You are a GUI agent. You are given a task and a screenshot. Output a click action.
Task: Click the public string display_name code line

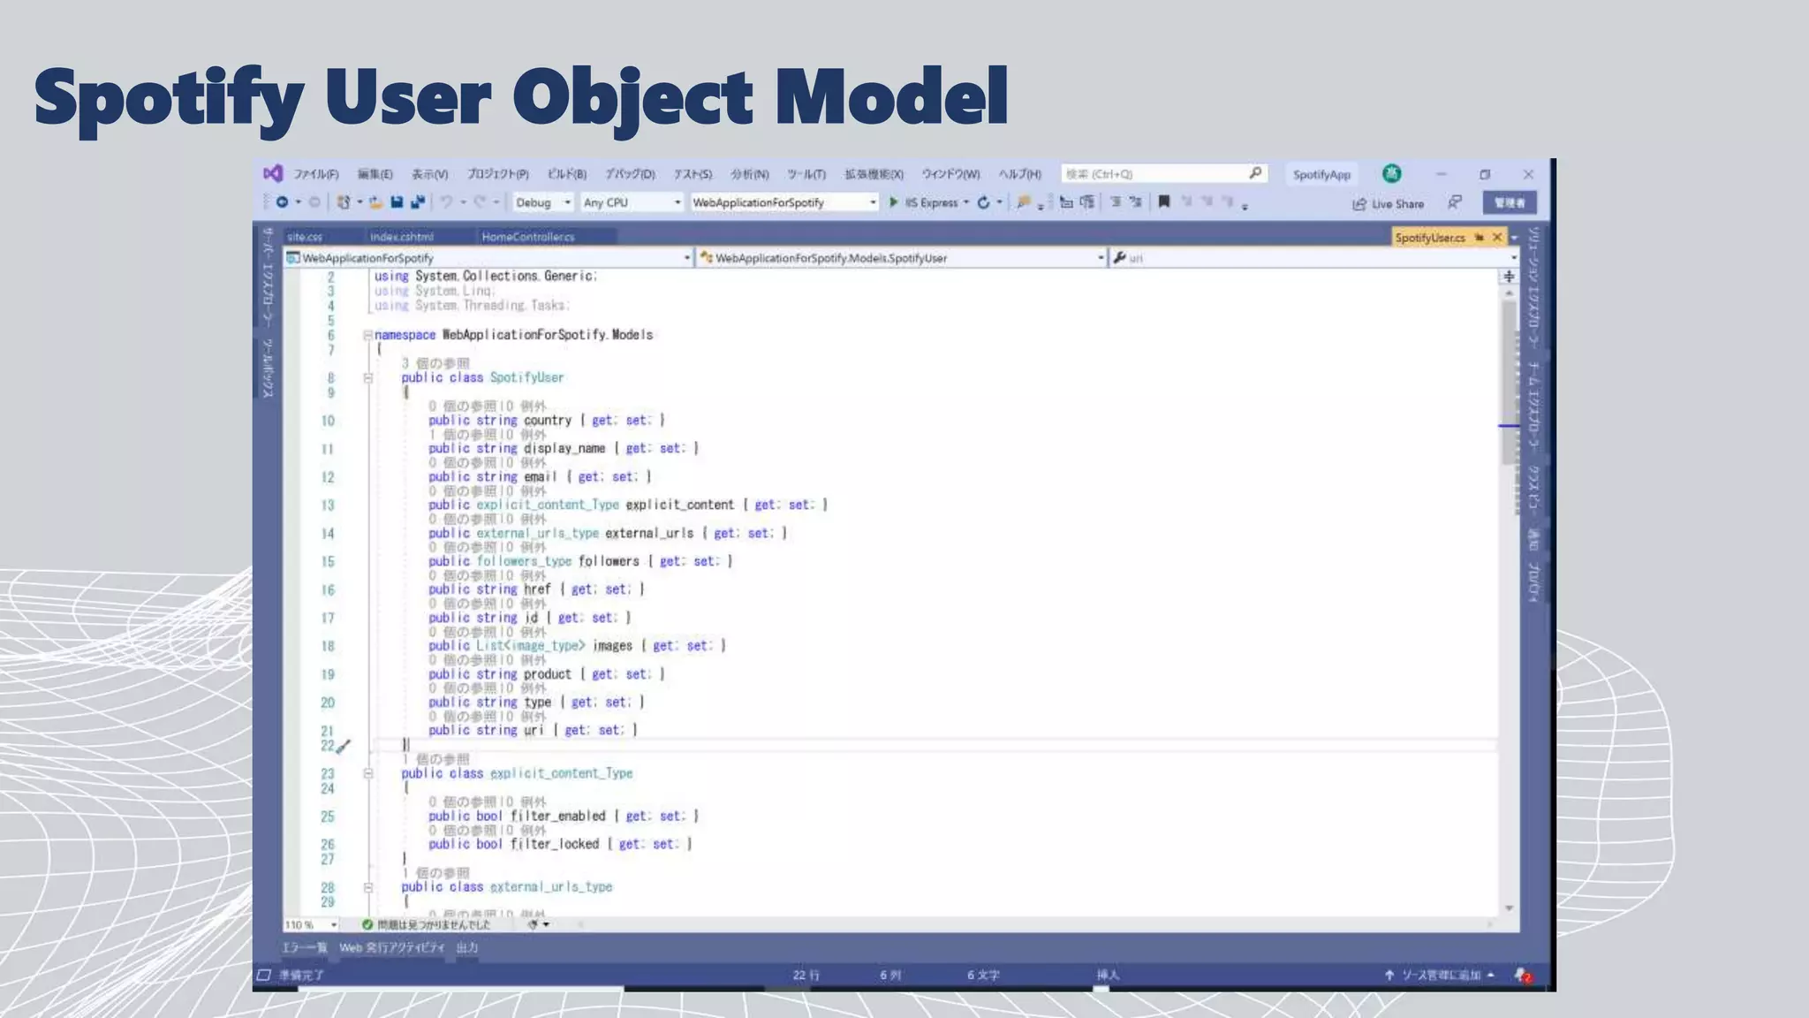click(564, 448)
